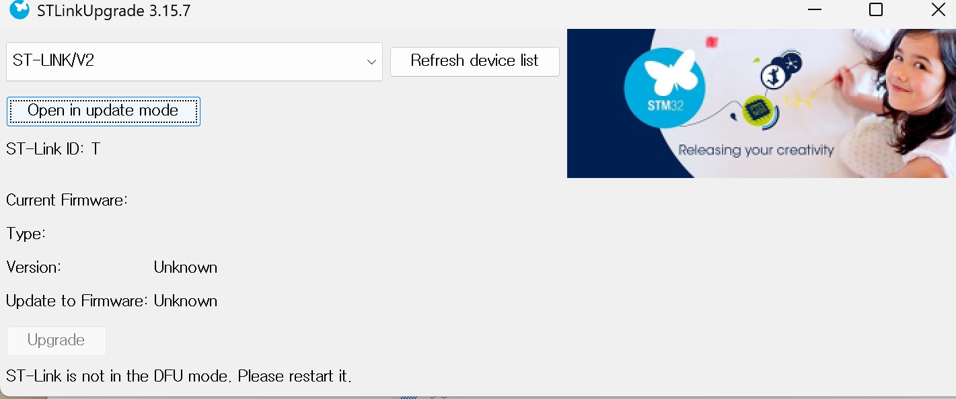Close the STLinkUpgrade window
The image size is (956, 399).
click(x=938, y=10)
